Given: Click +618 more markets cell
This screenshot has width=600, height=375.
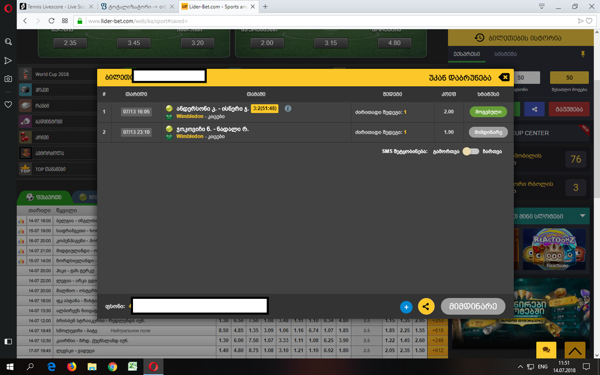Looking at the screenshot, I should click(x=437, y=330).
